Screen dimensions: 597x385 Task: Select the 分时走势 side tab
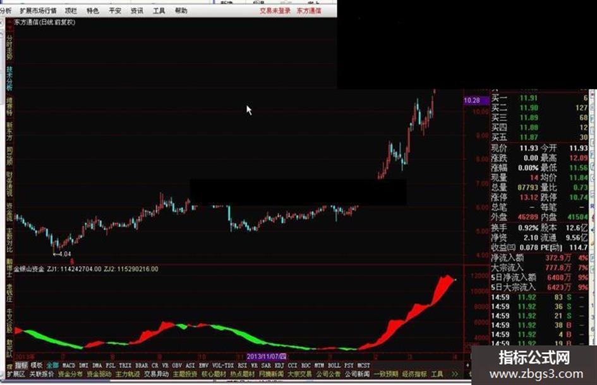pos(9,47)
